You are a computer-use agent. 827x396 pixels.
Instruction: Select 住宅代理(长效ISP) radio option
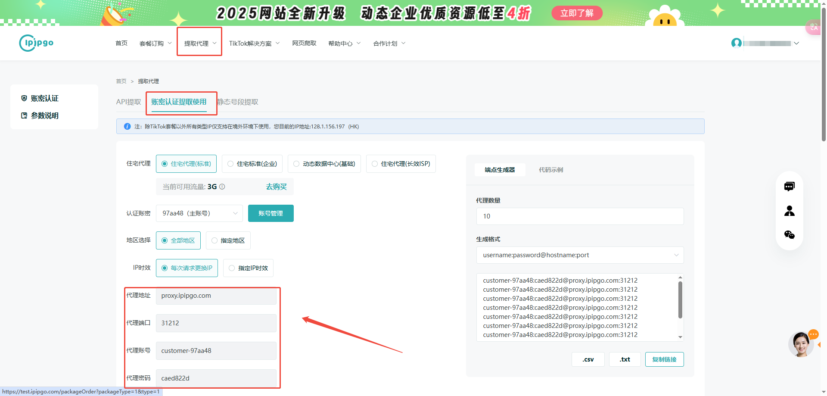coord(401,164)
